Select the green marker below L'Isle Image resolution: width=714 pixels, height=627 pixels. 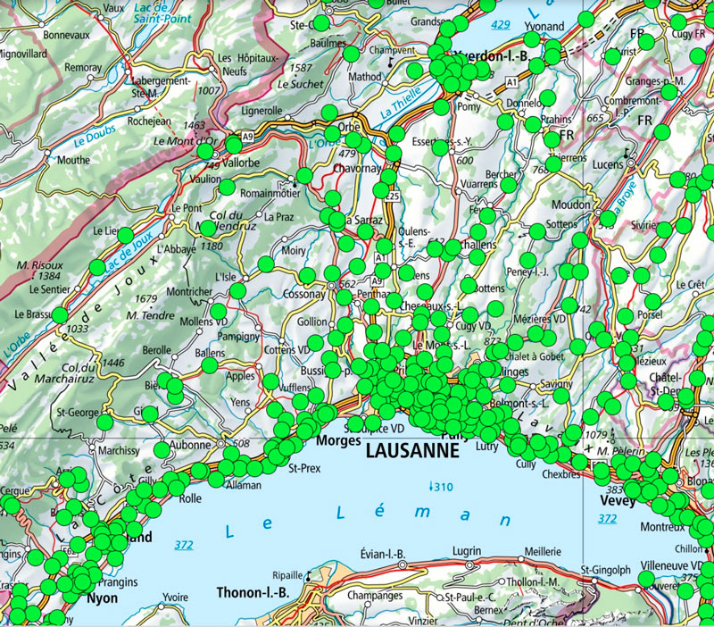coord(238,291)
